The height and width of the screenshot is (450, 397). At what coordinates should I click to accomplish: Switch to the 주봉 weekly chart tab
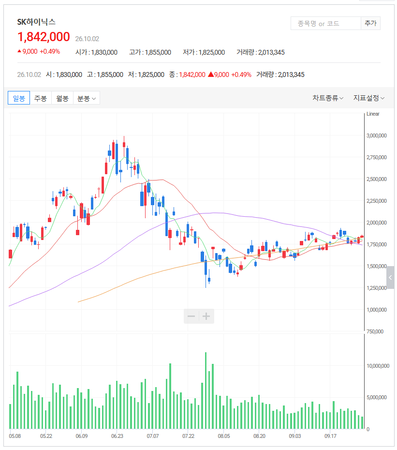(41, 98)
